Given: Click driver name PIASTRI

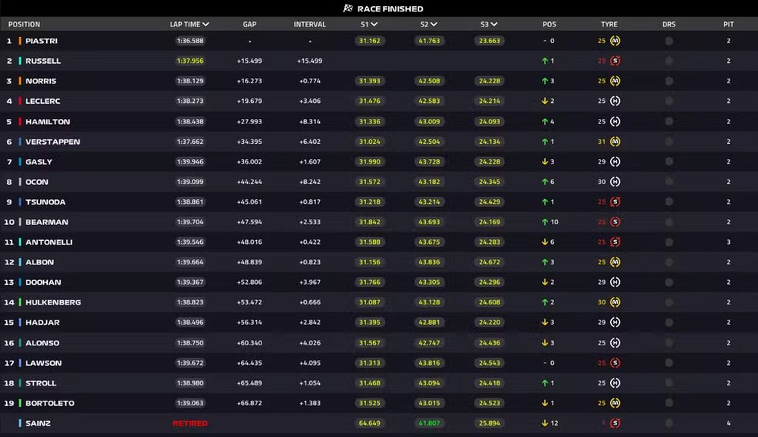Looking at the screenshot, I should pyautogui.click(x=43, y=40).
